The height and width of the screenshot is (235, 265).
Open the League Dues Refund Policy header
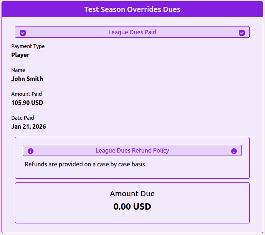click(x=132, y=150)
